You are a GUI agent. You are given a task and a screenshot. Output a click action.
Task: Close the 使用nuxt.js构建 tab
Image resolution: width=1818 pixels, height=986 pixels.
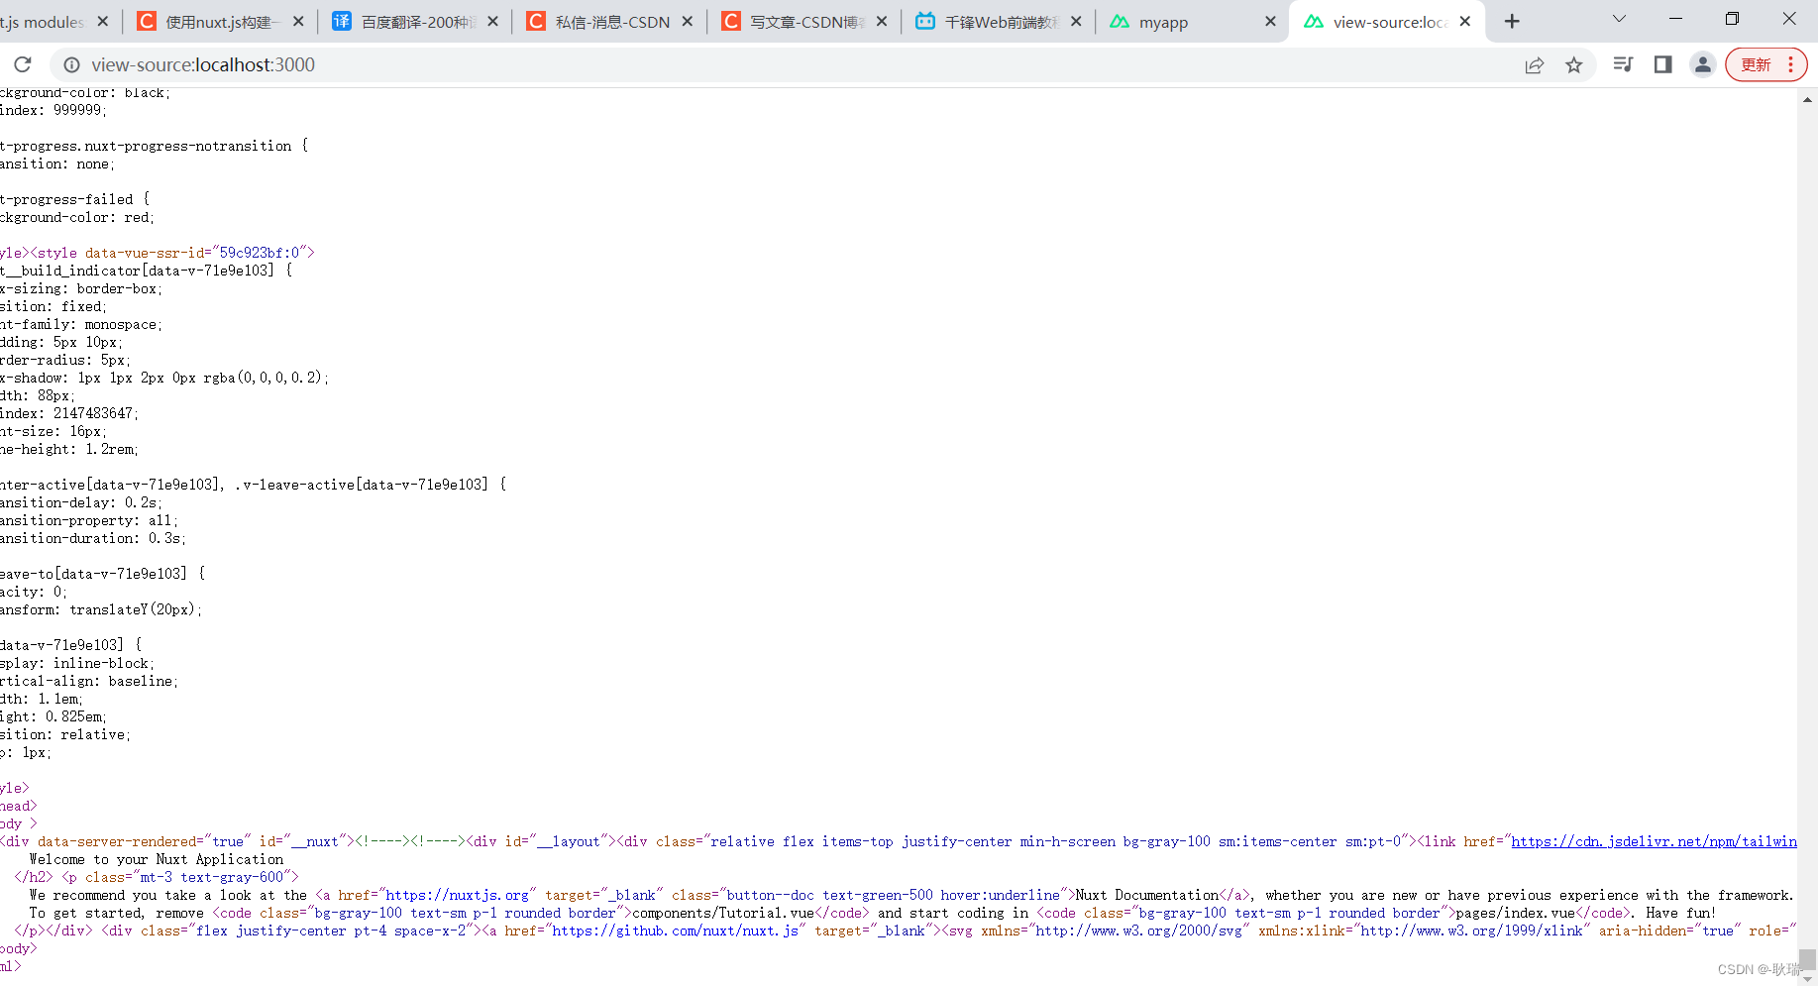pyautogui.click(x=298, y=22)
